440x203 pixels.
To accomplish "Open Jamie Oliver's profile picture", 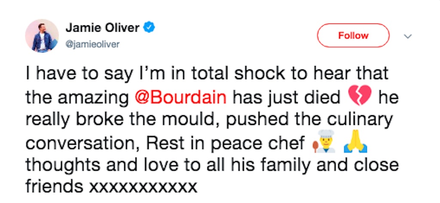I will pyautogui.click(x=42, y=36).
